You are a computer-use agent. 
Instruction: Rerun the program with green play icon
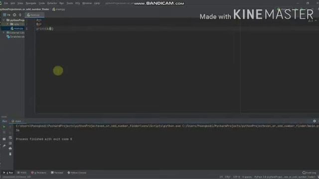pos(4,127)
